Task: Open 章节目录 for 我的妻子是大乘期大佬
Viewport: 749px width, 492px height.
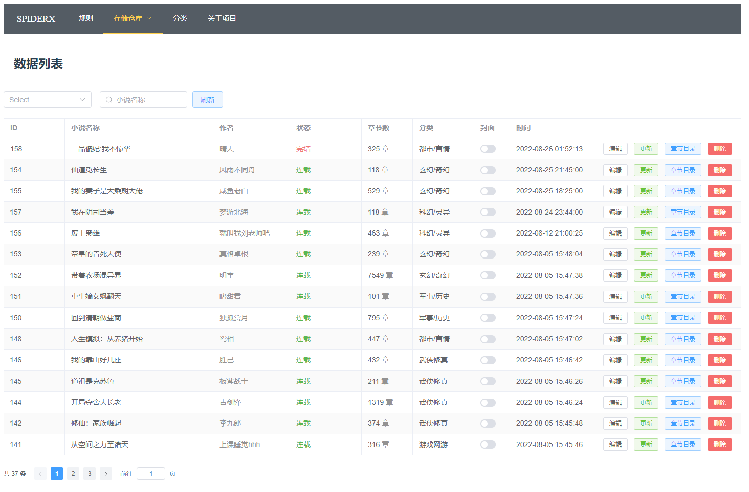Action: click(683, 191)
